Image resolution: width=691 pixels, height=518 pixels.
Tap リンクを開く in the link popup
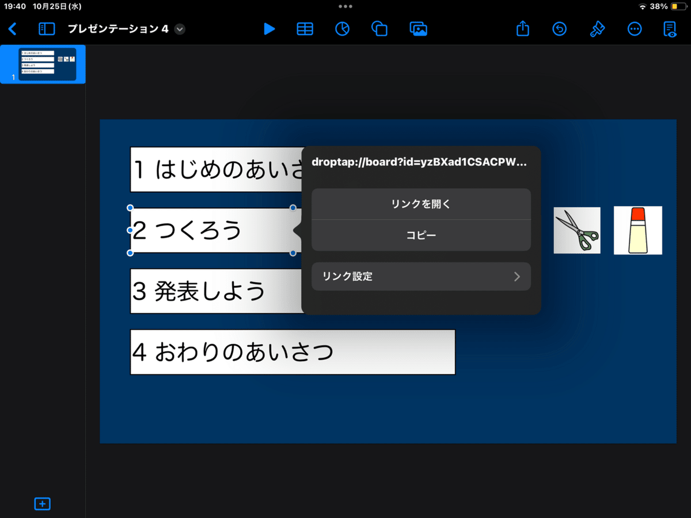point(421,204)
